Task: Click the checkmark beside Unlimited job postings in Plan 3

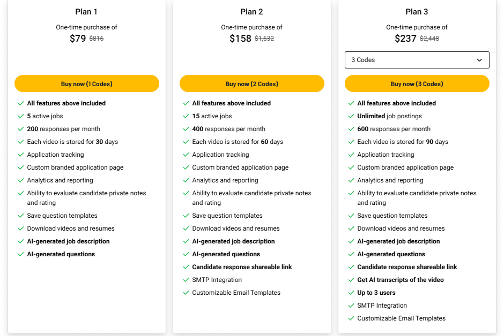Action: [x=351, y=116]
